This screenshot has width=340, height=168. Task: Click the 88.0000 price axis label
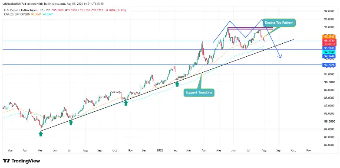(x=330, y=98)
